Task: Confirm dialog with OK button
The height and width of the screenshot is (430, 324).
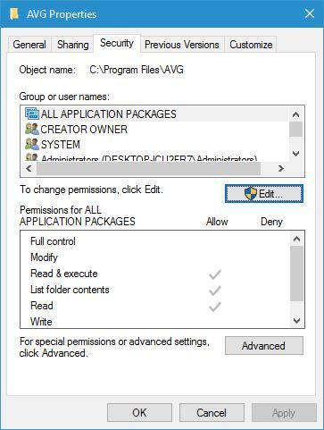Action: 139,413
